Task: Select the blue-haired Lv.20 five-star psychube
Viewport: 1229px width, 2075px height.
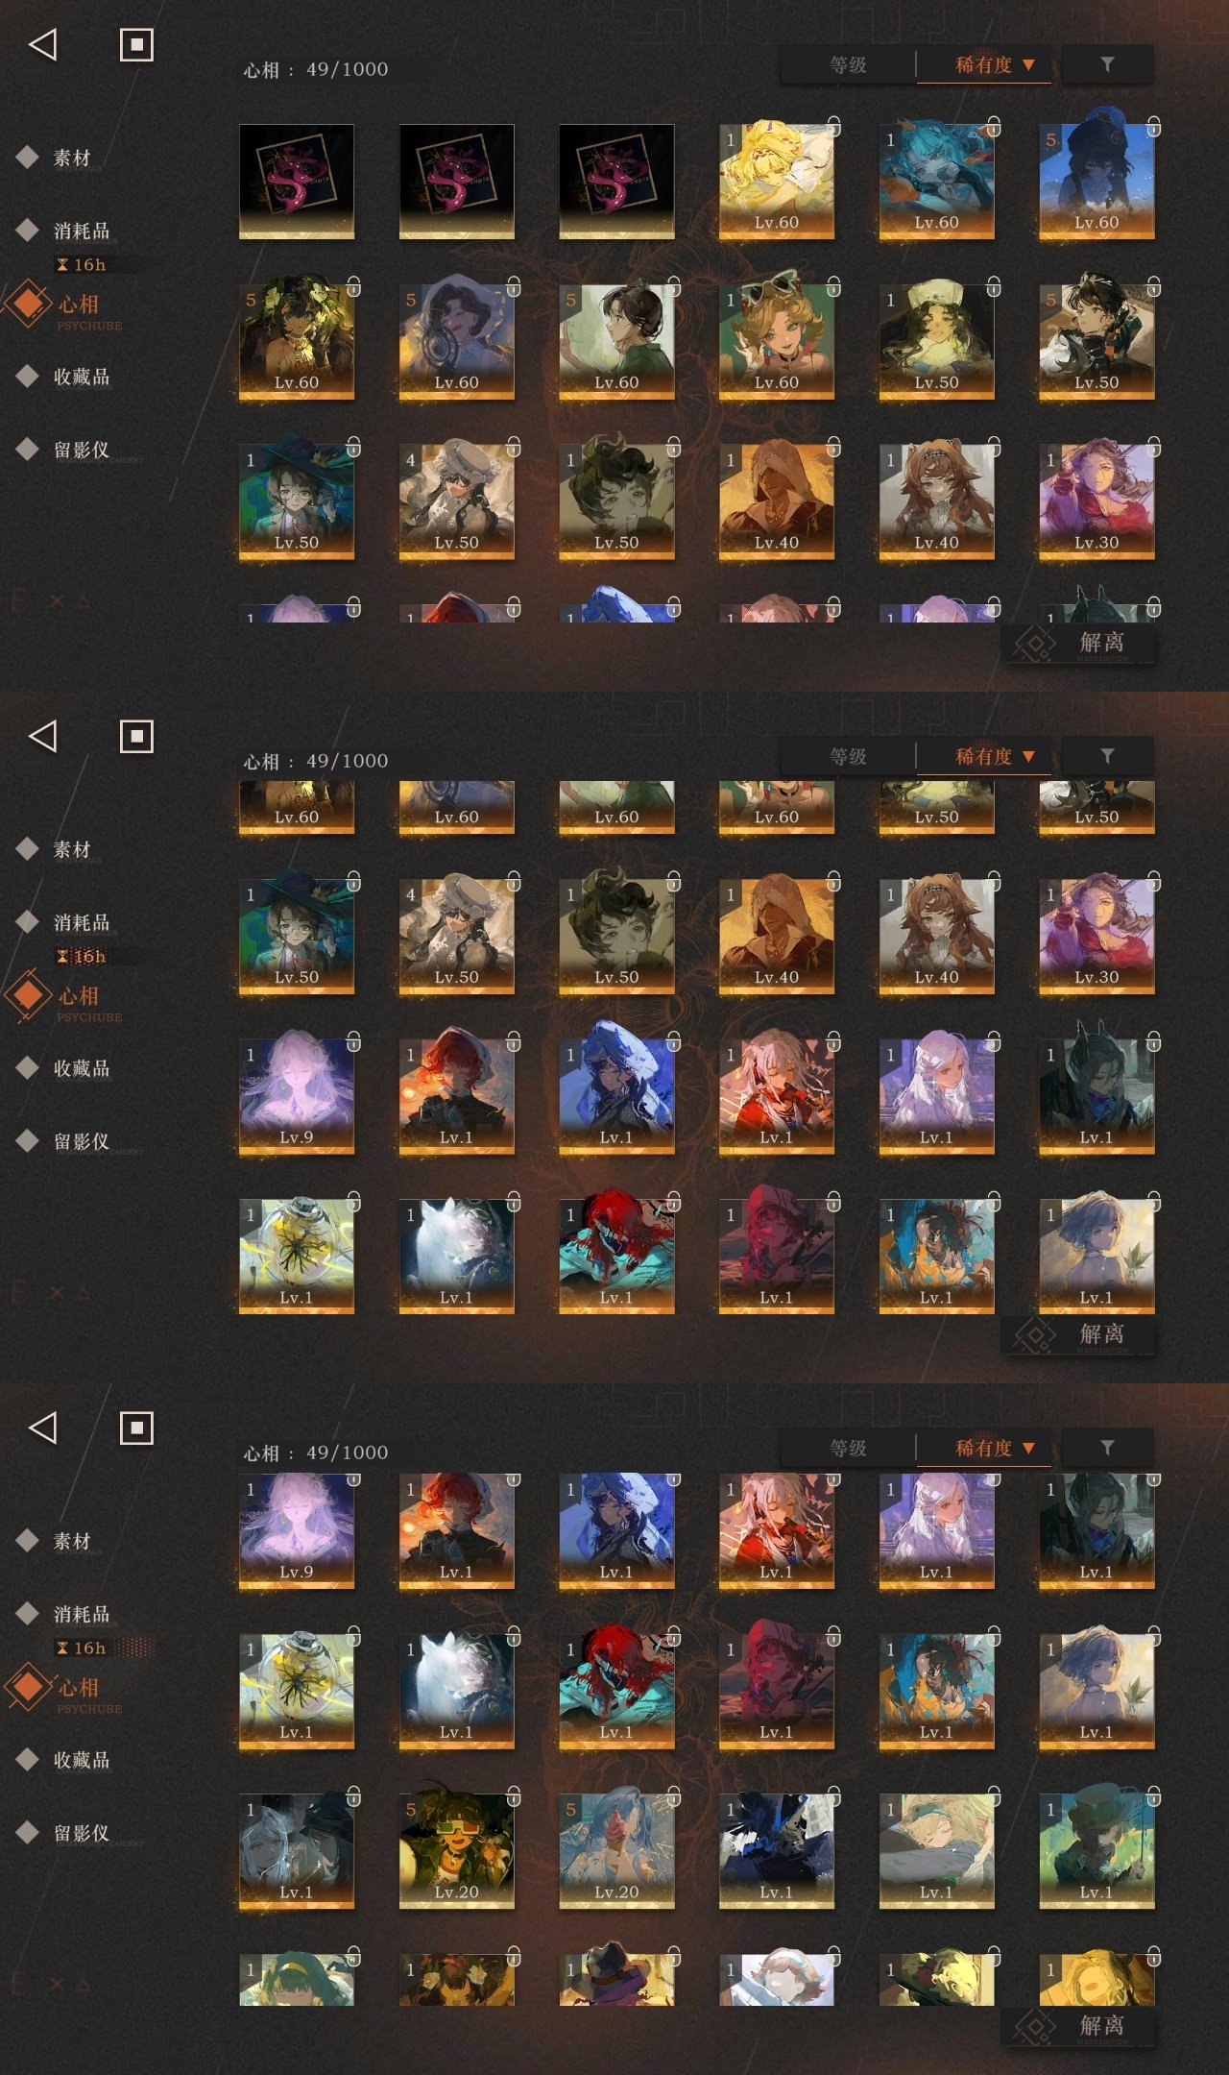Action: point(616,1850)
